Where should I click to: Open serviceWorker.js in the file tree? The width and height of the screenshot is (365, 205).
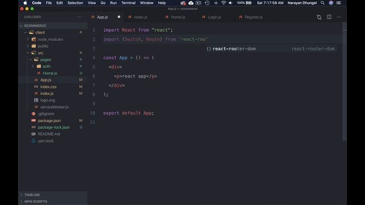[x=54, y=107]
